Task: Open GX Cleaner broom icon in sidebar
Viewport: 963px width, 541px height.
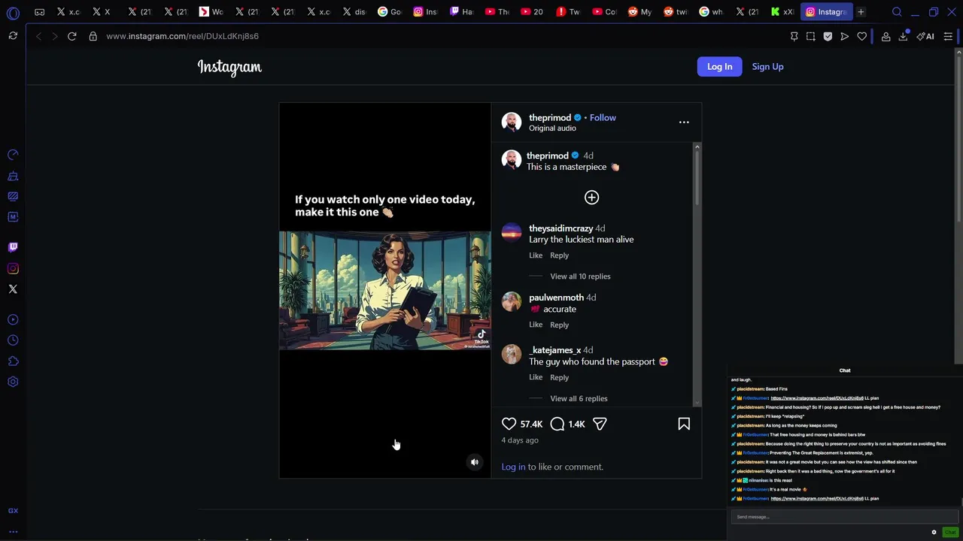Action: tap(13, 177)
